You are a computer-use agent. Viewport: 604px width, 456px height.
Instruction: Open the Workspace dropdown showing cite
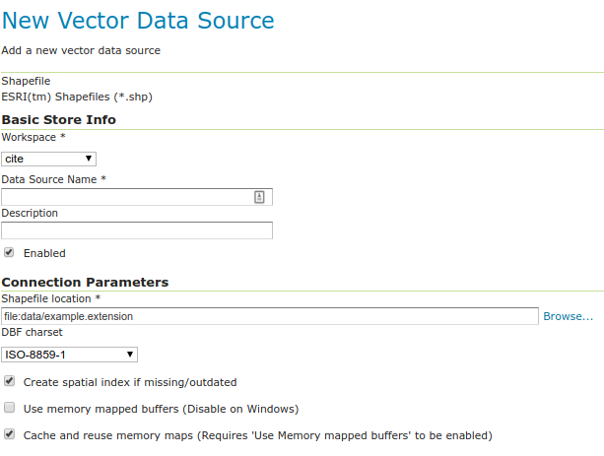click(48, 159)
